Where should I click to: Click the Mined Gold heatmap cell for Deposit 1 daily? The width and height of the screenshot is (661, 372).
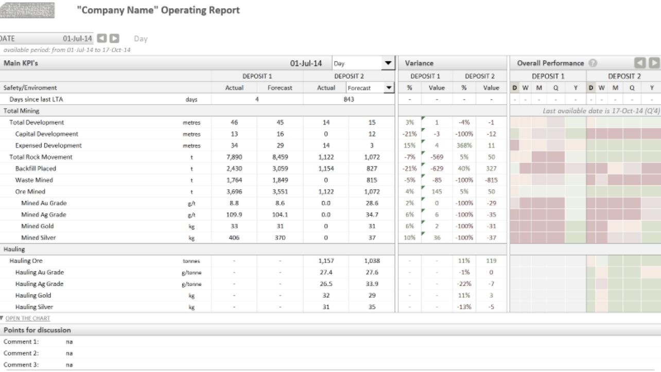(514, 226)
